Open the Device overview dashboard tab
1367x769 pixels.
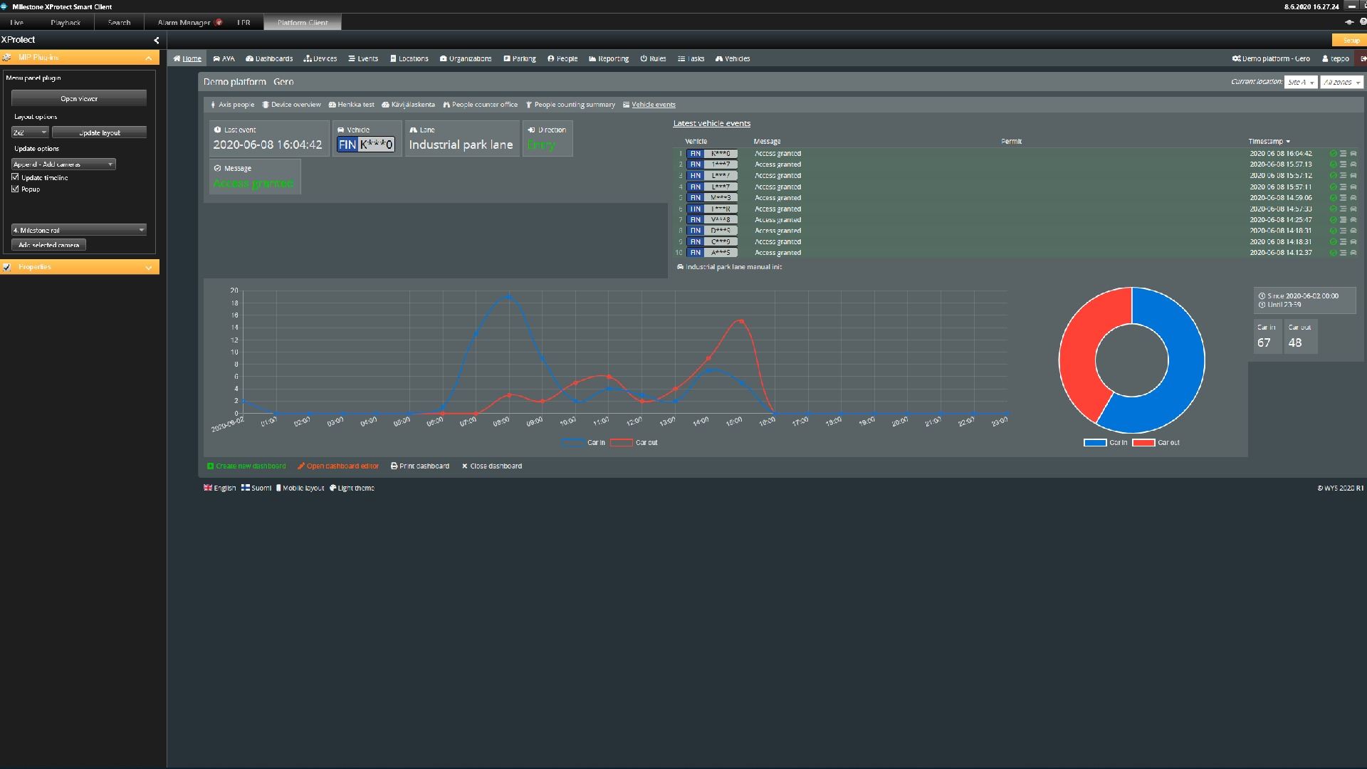(291, 105)
